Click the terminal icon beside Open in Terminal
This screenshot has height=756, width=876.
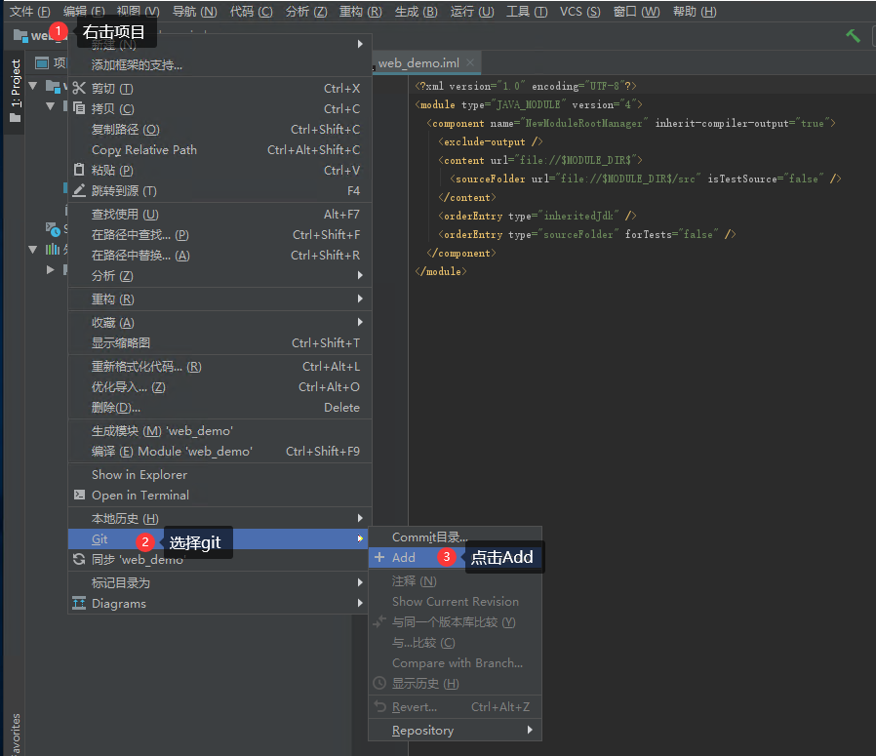(79, 496)
